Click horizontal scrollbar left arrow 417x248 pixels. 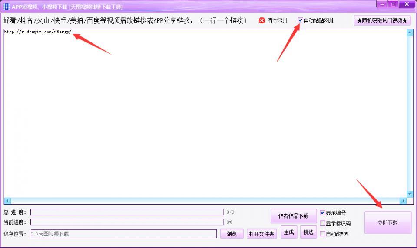[7, 201]
